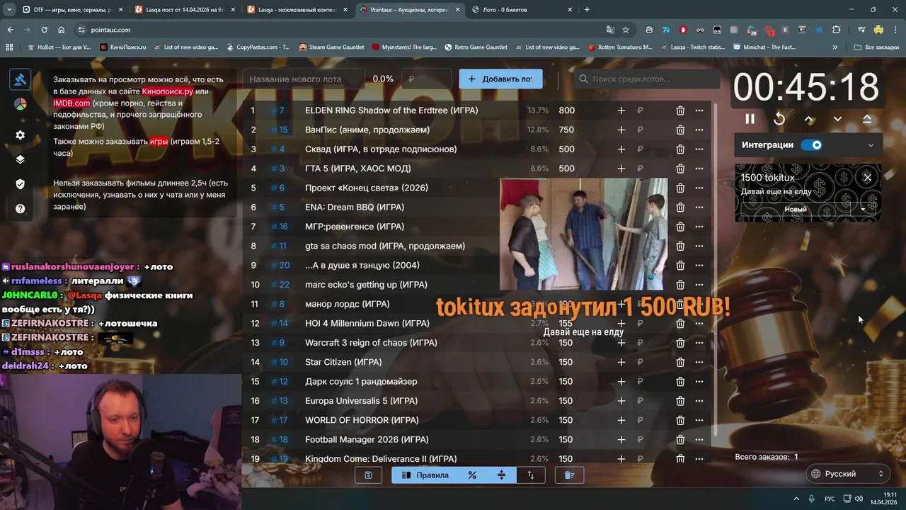Open the layers icon in left sidebar

(20, 159)
